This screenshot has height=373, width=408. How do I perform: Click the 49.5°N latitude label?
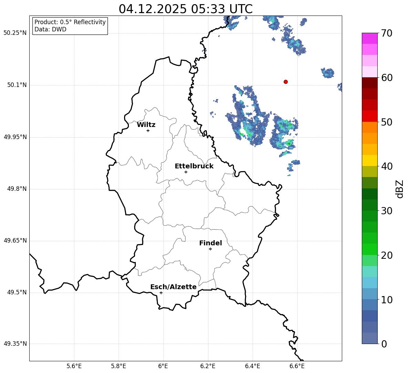[x=17, y=292]
